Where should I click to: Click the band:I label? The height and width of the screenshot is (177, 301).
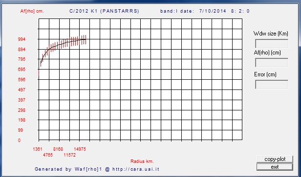pyautogui.click(x=169, y=11)
